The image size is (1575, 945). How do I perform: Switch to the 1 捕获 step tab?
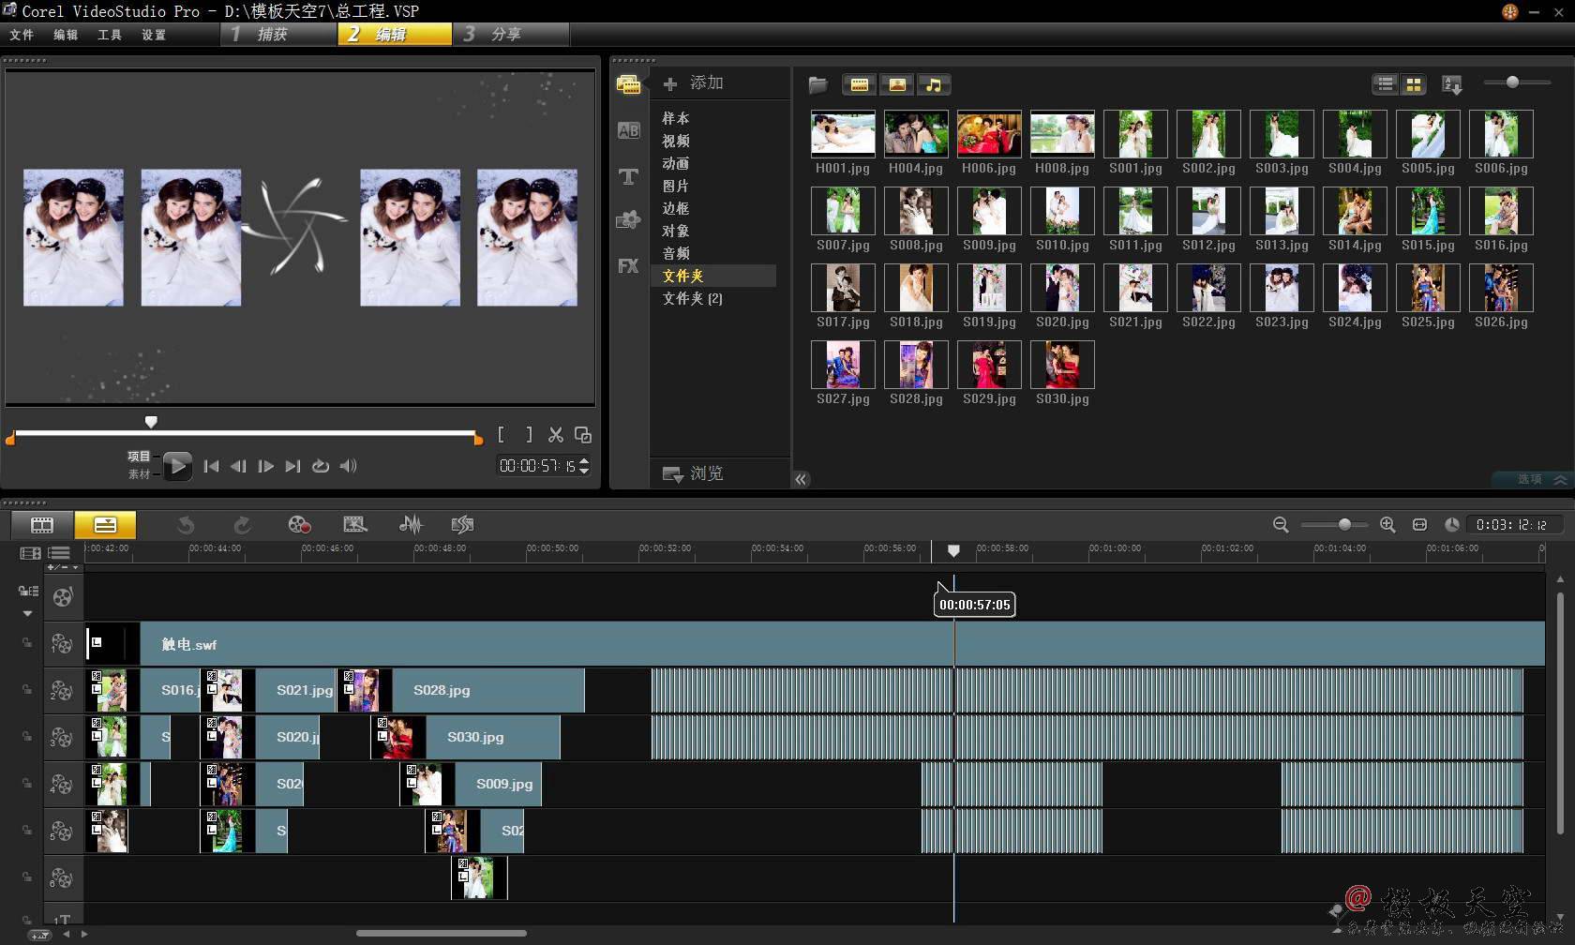click(x=279, y=34)
